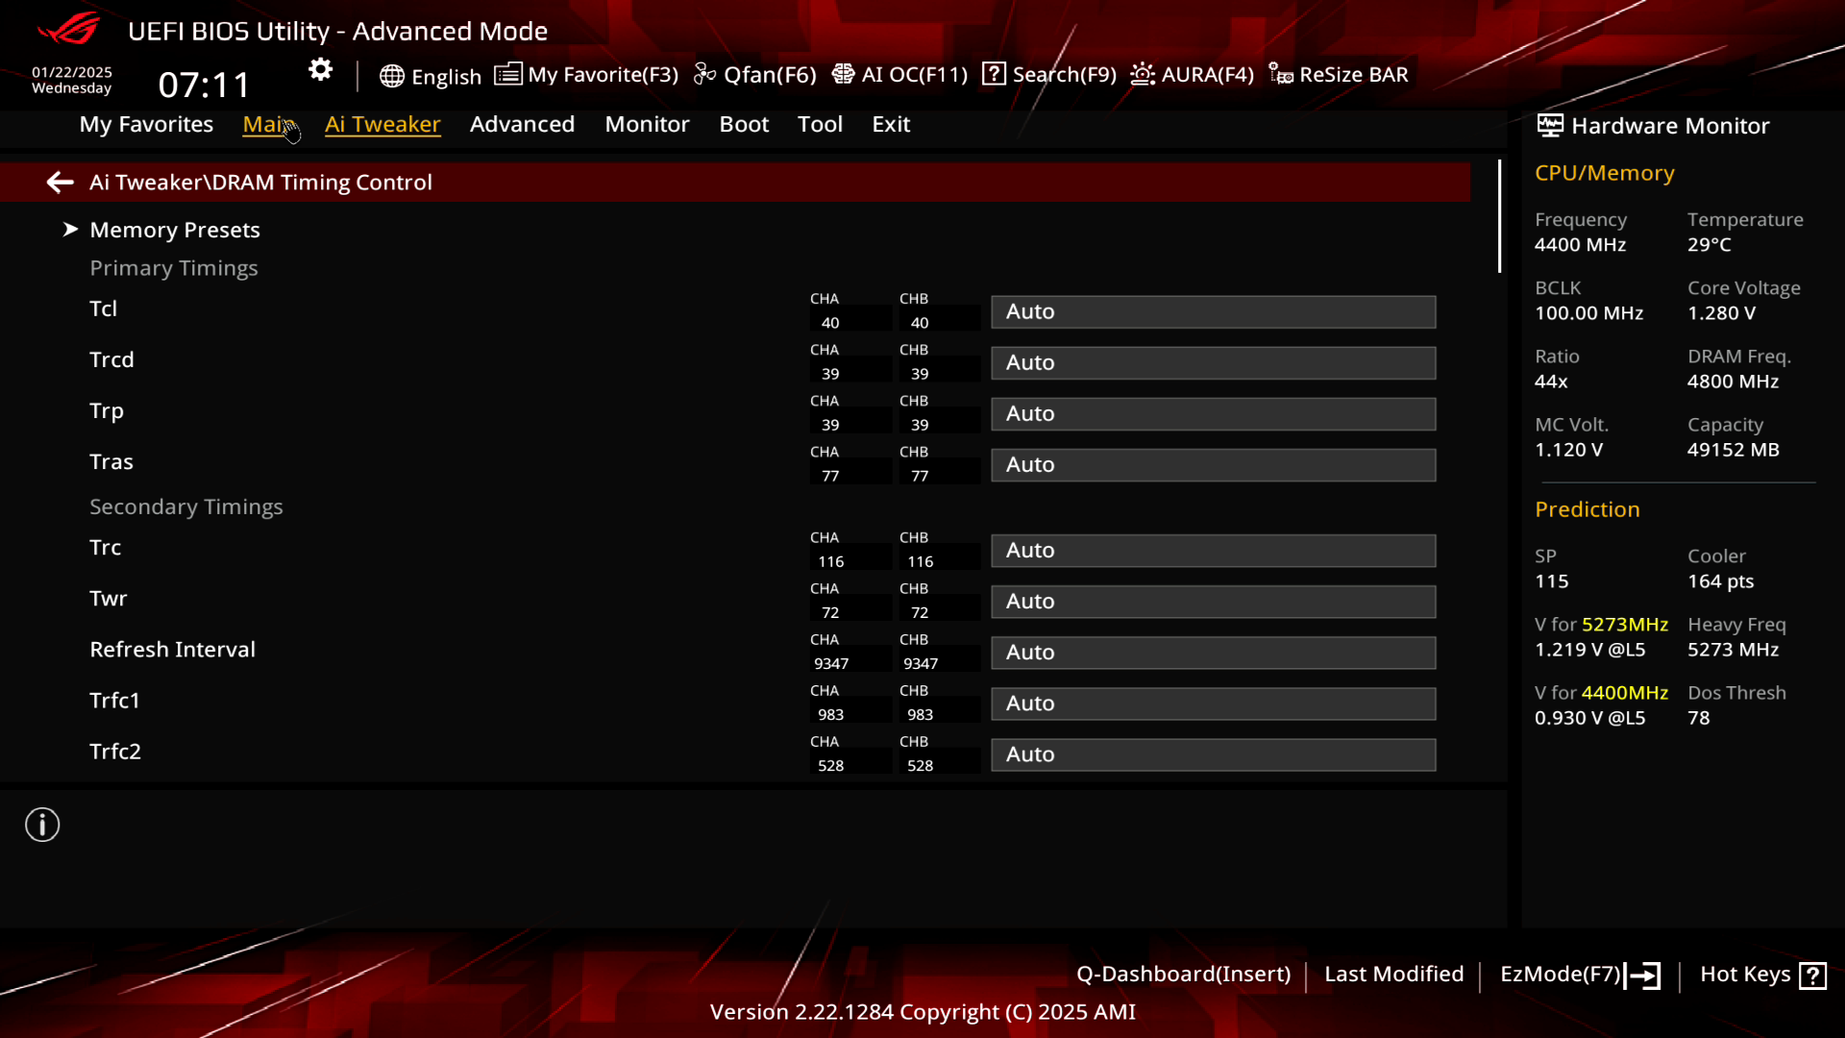1845x1038 pixels.
Task: Open BIOS settings gear menu
Action: pyautogui.click(x=321, y=70)
